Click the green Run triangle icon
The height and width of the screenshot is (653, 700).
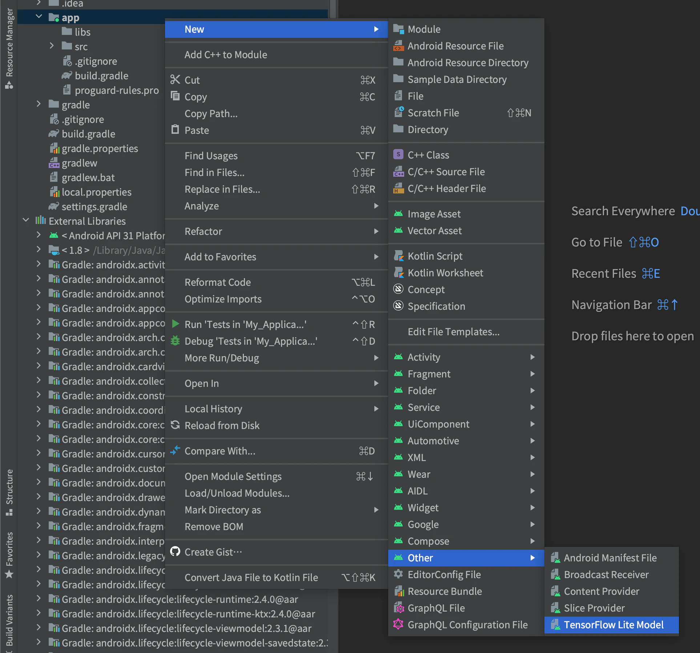click(175, 324)
